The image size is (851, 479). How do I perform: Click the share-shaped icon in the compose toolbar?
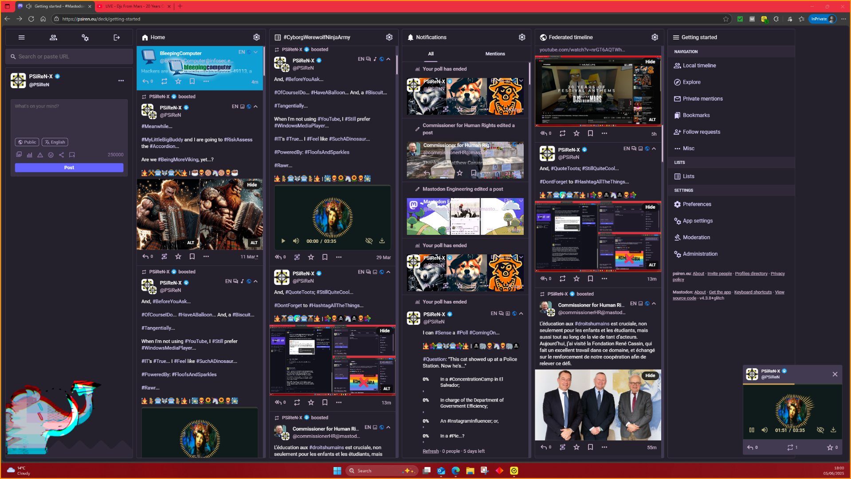click(x=61, y=155)
